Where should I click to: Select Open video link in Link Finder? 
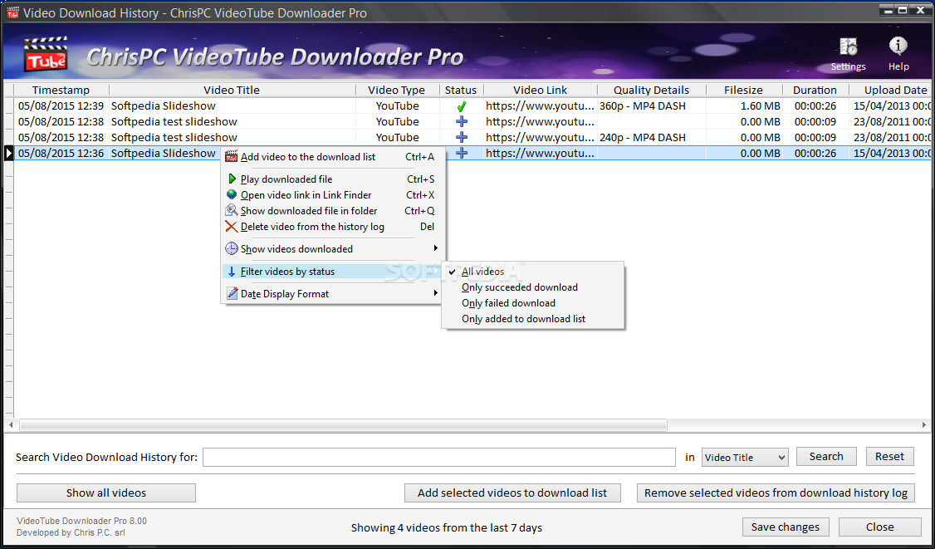(333, 194)
